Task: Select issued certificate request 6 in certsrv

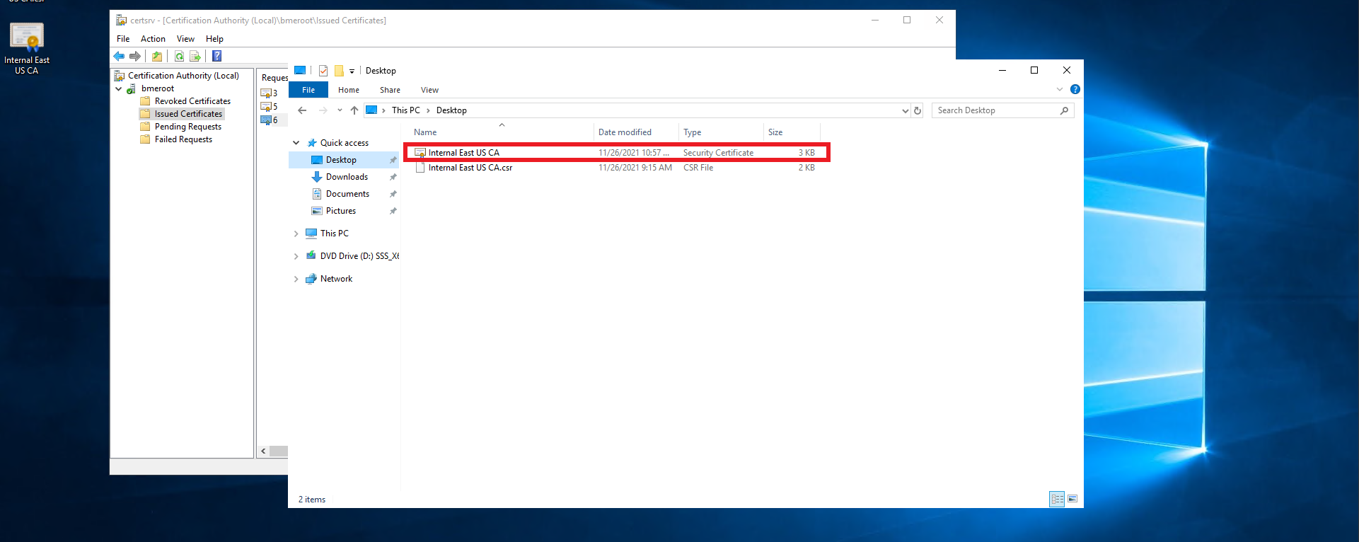Action: click(270, 120)
